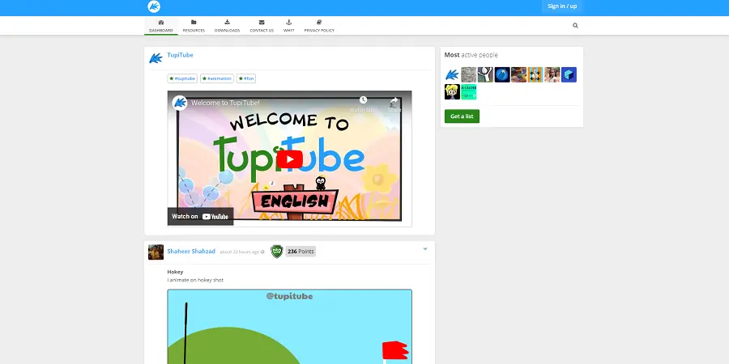Open the TupiTube author name link
The width and height of the screenshot is (729, 364).
[180, 55]
